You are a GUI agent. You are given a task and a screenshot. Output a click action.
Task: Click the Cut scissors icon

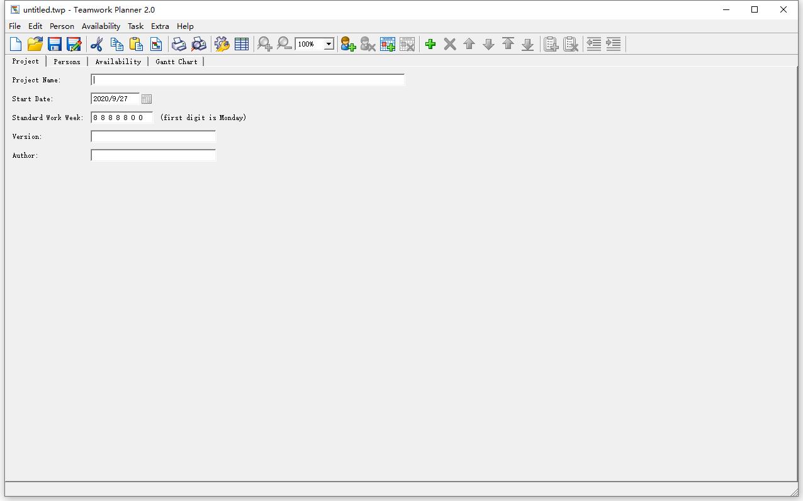click(96, 44)
